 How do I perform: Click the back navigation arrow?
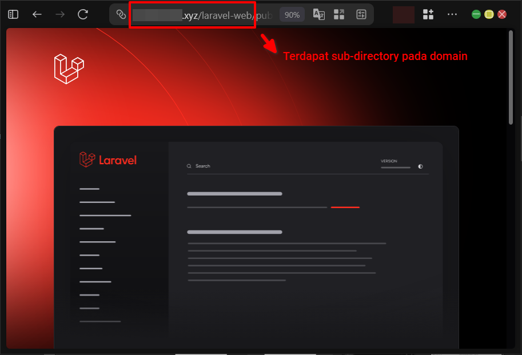point(37,14)
